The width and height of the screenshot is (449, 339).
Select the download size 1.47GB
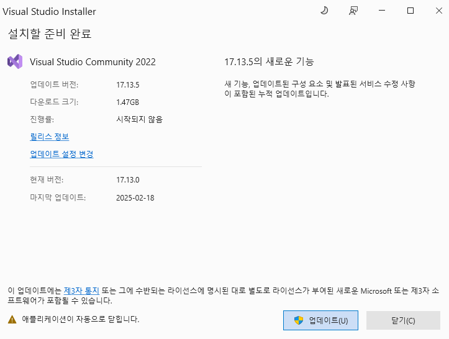coord(128,102)
